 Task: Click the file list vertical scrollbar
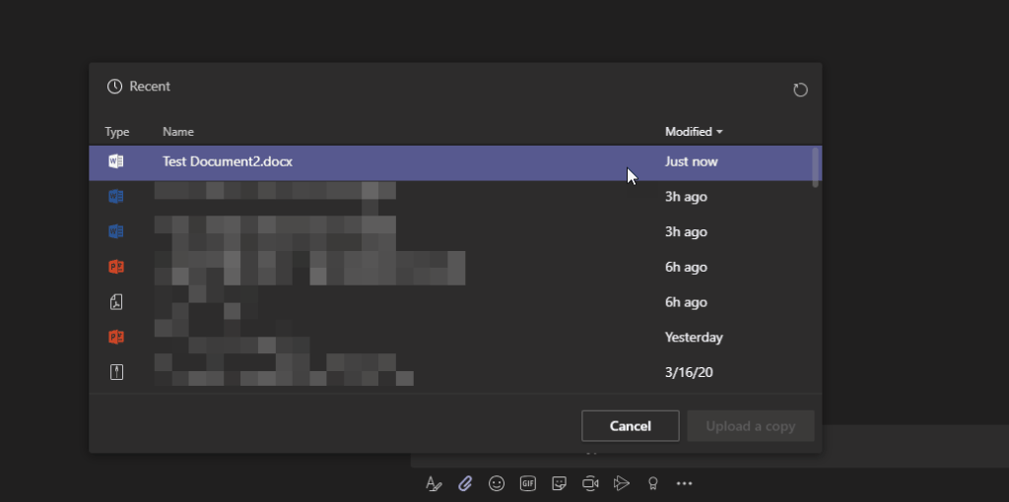click(815, 167)
